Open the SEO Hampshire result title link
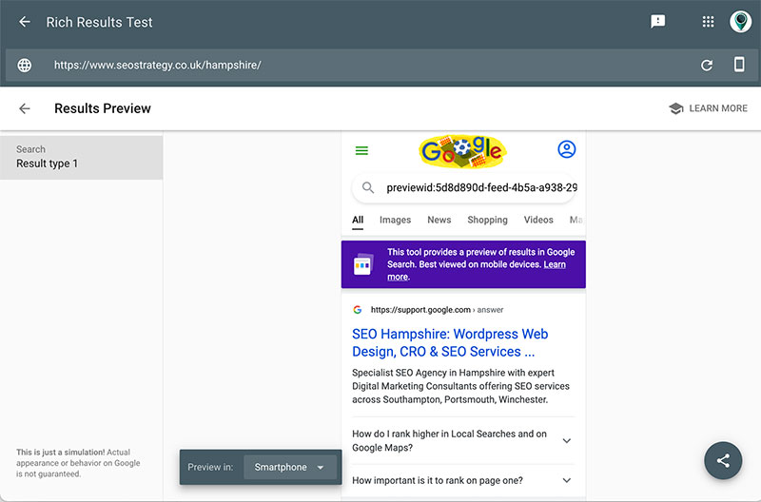The width and height of the screenshot is (761, 502). click(x=450, y=342)
